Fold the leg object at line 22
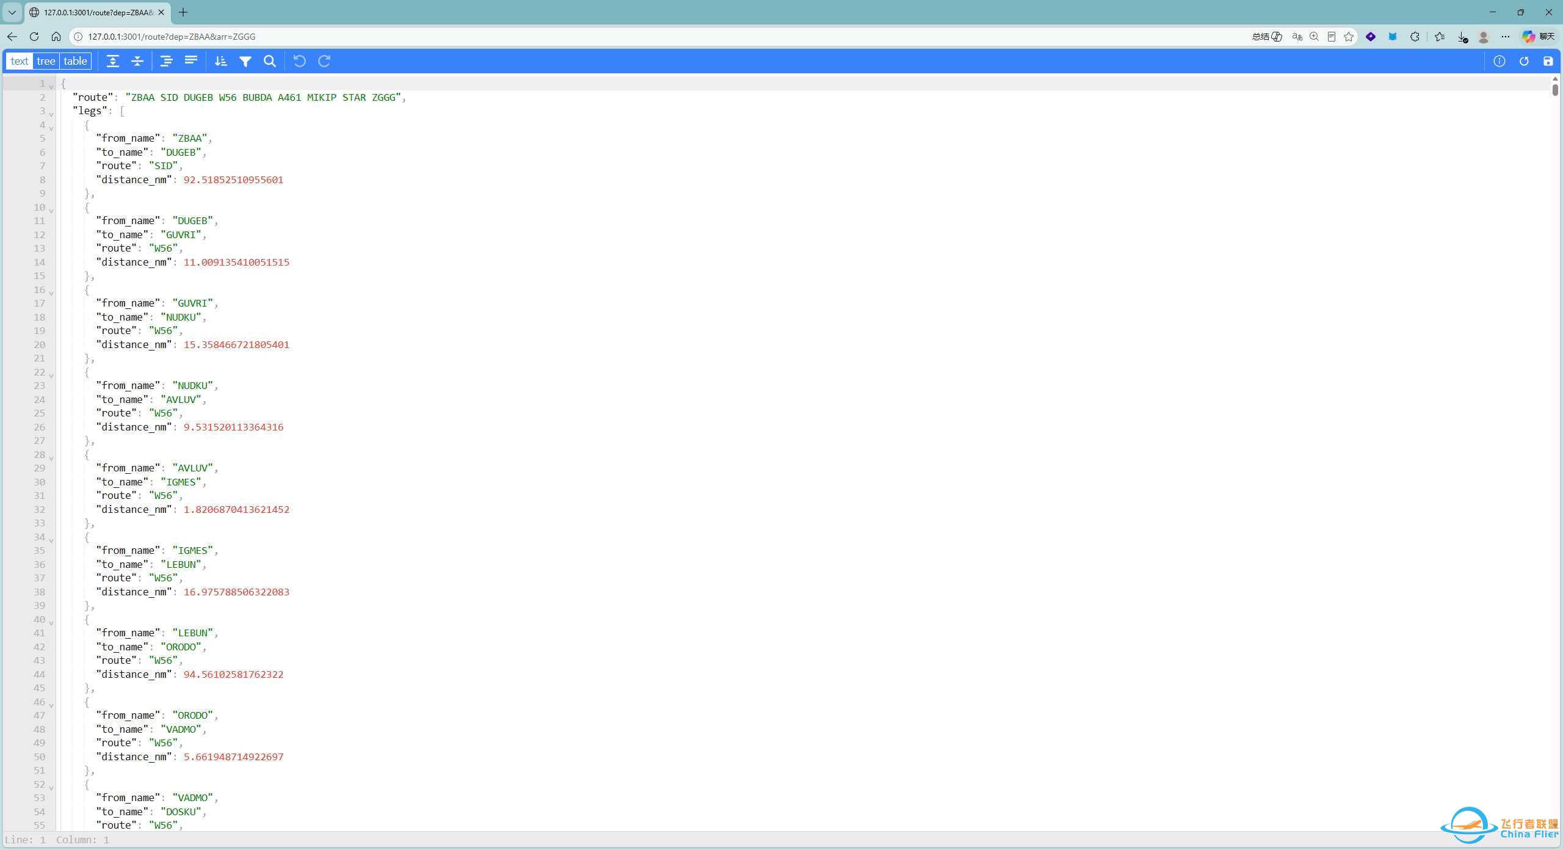This screenshot has height=850, width=1563. 51,376
